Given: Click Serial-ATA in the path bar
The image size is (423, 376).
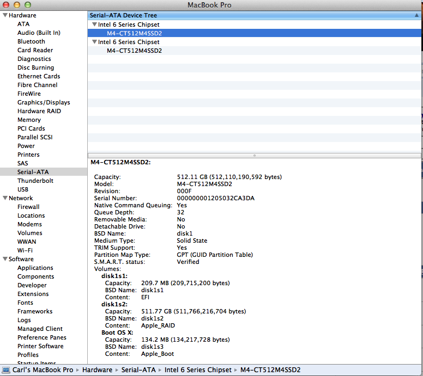Looking at the screenshot, I should click(x=138, y=370).
